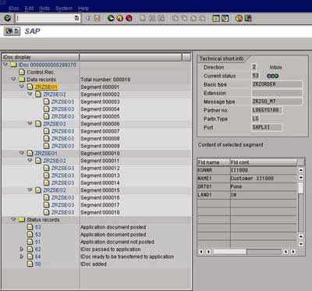Select status record 50 IDoc added

tap(37, 264)
